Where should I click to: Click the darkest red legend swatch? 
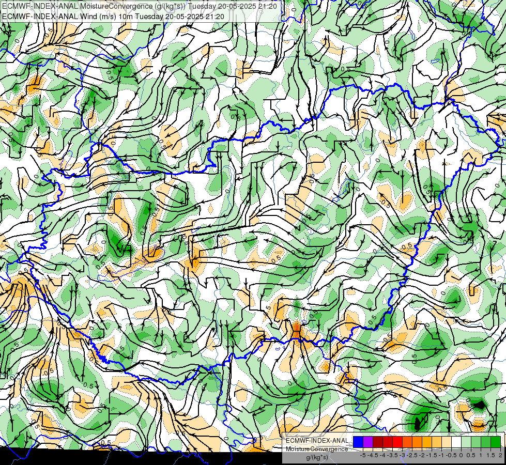(378, 442)
